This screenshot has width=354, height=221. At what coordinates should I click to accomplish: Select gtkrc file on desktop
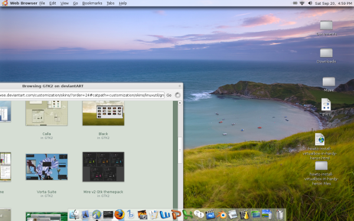point(326,105)
